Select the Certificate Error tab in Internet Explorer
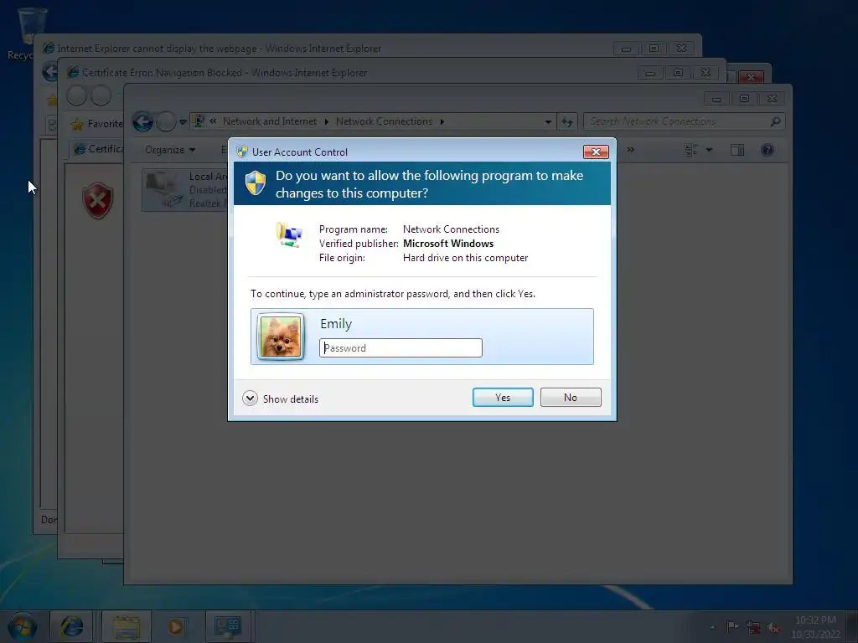Image resolution: width=858 pixels, height=643 pixels. pyautogui.click(x=97, y=149)
